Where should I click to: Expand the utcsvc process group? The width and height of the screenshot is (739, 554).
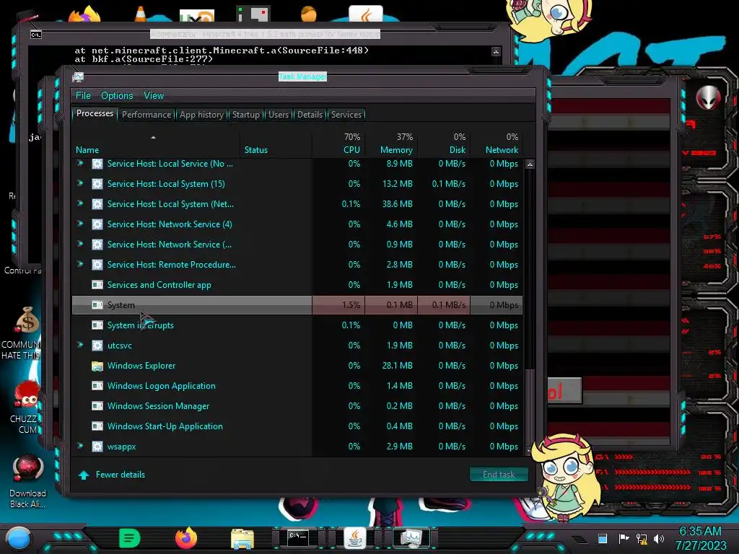(80, 345)
